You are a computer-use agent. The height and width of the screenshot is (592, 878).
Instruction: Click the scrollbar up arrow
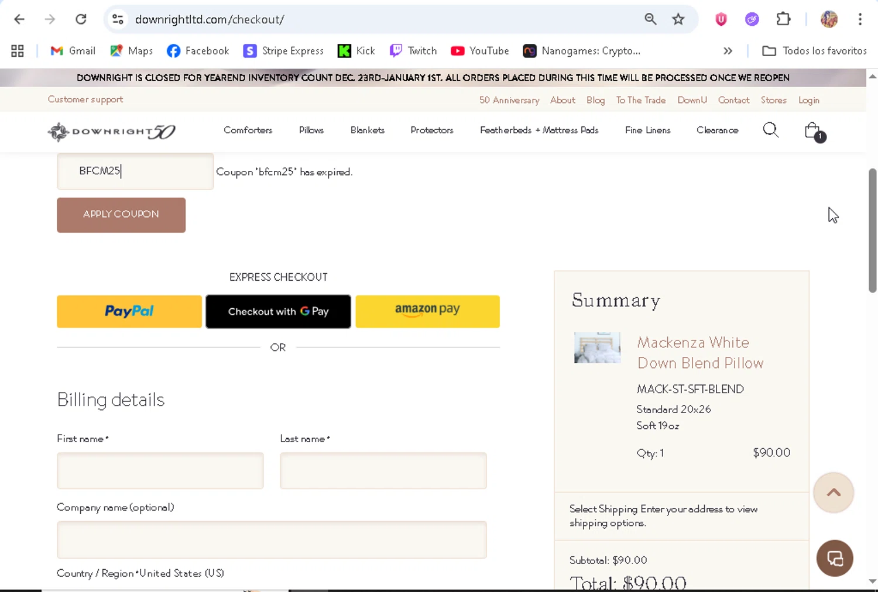click(872, 77)
